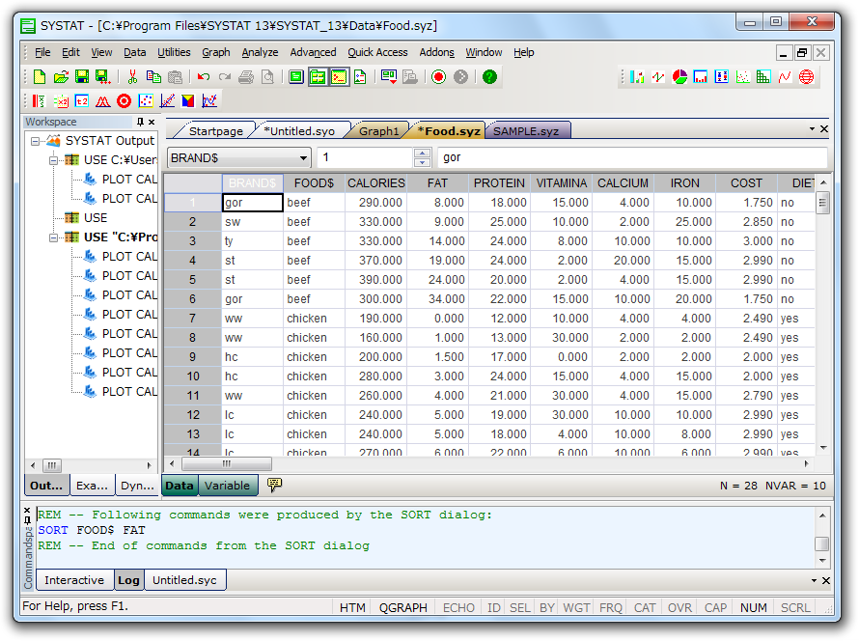
Task: Collapse the USE C:¥User tree node
Action: [x=53, y=160]
